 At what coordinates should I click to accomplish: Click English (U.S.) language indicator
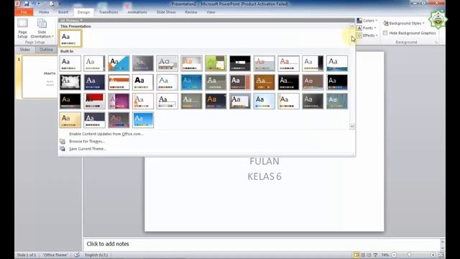(x=96, y=255)
